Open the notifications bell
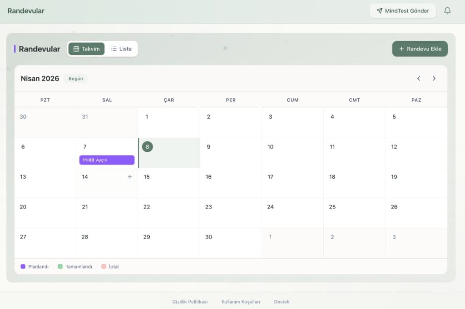465x309 pixels. pyautogui.click(x=447, y=11)
